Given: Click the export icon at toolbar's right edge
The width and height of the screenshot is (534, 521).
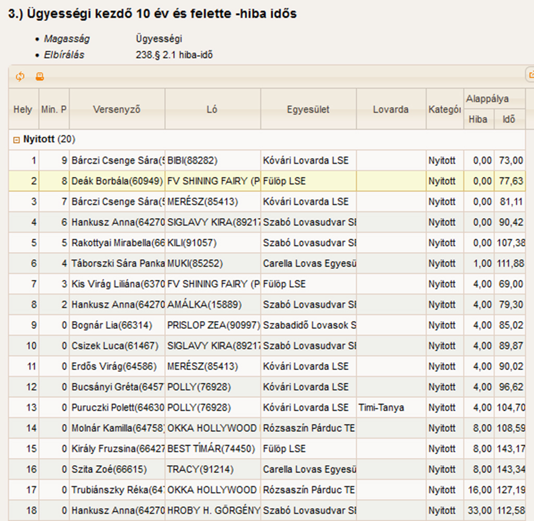Looking at the screenshot, I should (531, 76).
